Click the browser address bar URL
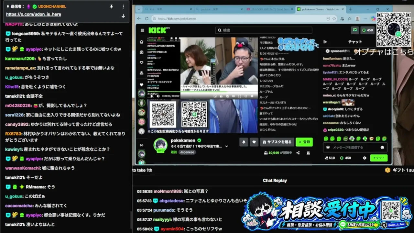Image resolution: width=414 pixels, height=233 pixels. tap(177, 19)
